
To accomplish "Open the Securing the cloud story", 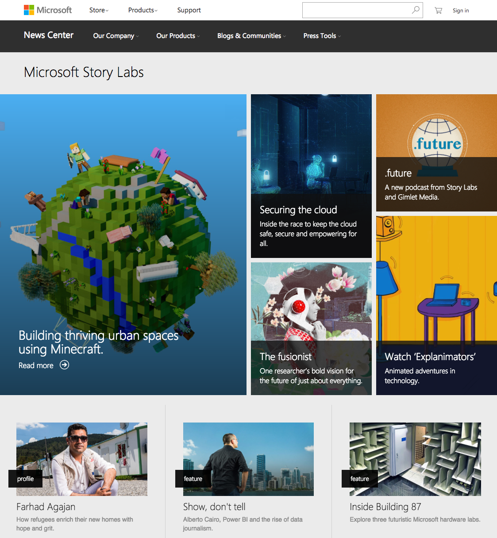I will coord(298,210).
